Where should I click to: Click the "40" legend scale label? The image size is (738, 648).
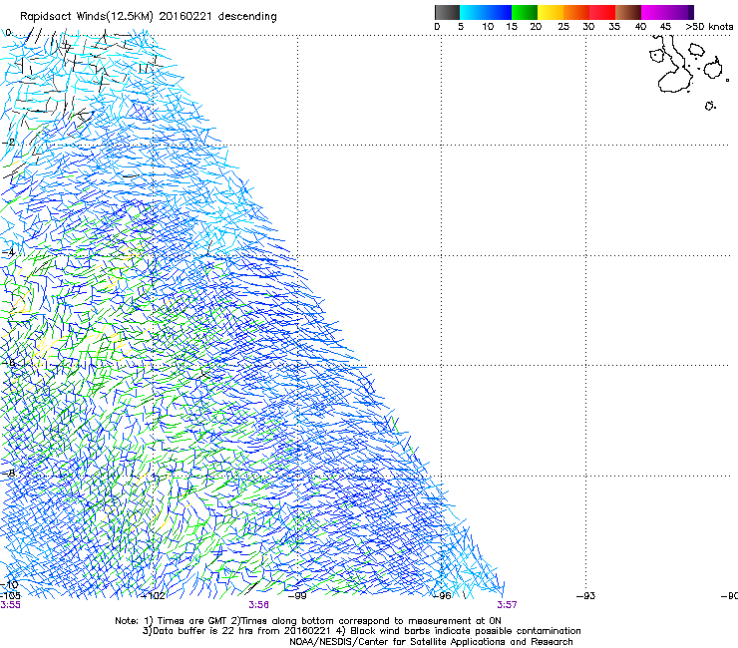640,27
